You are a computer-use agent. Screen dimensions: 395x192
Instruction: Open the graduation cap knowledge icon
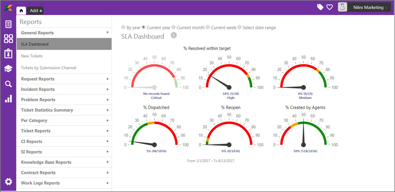8,69
